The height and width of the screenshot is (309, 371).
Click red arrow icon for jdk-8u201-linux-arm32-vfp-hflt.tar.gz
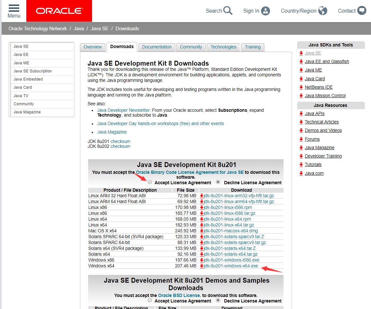tap(202, 196)
